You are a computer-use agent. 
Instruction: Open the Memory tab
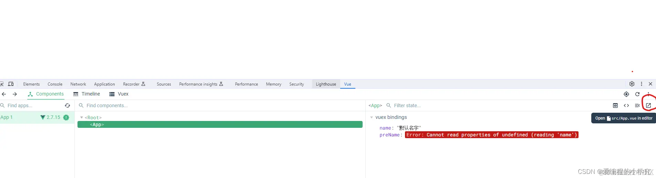273,84
